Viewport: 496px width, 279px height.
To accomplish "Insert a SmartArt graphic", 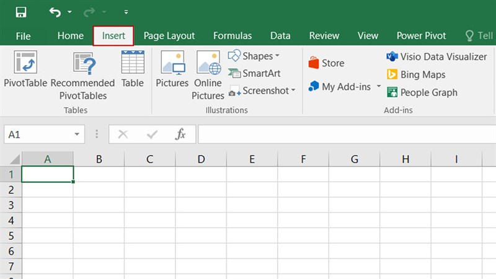I will click(x=254, y=73).
